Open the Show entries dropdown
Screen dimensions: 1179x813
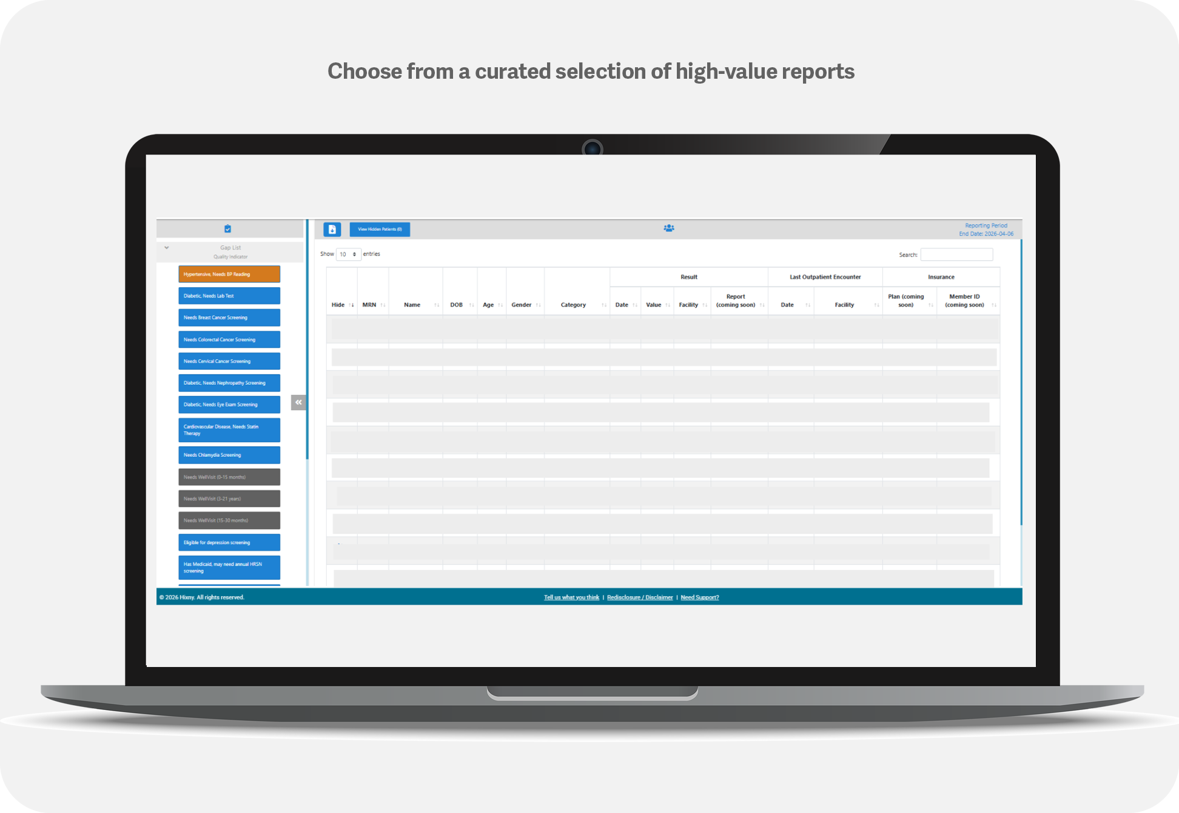pos(348,254)
